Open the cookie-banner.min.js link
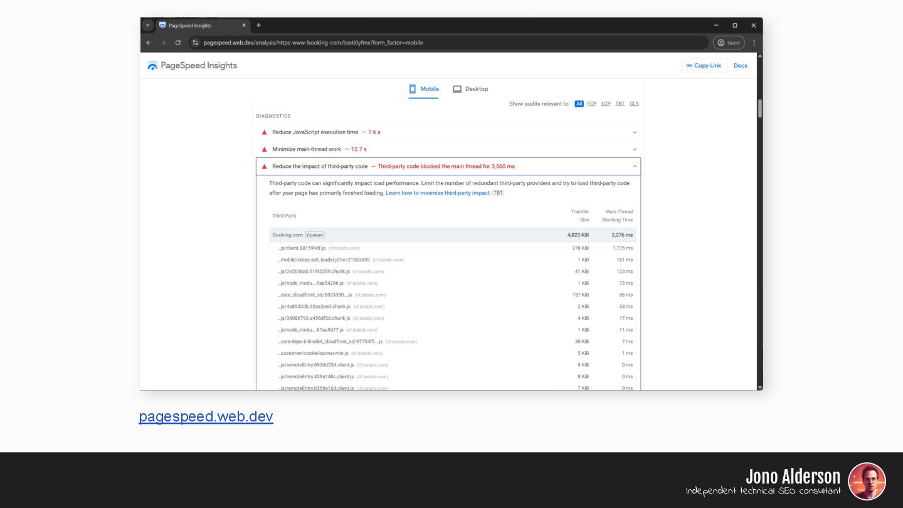The width and height of the screenshot is (903, 508). coord(313,353)
